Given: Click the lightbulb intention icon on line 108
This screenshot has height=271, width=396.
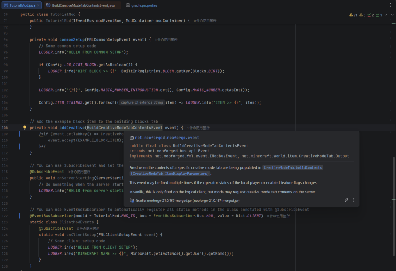Looking at the screenshot, I should (24, 128).
